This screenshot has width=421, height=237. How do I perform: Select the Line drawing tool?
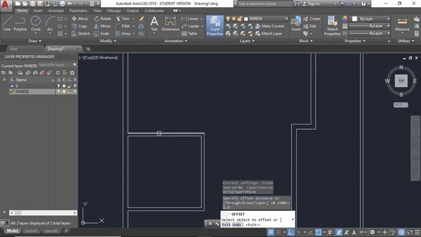7,24
